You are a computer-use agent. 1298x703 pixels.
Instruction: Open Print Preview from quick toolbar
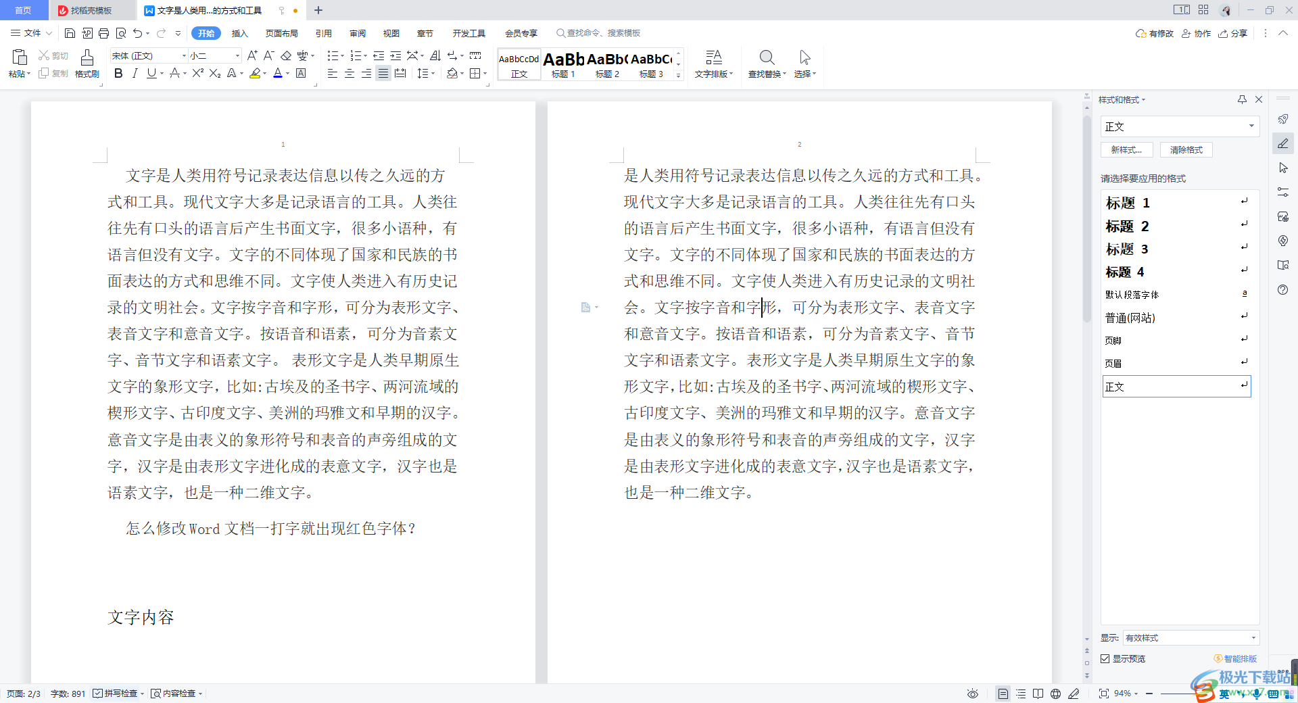coord(121,33)
